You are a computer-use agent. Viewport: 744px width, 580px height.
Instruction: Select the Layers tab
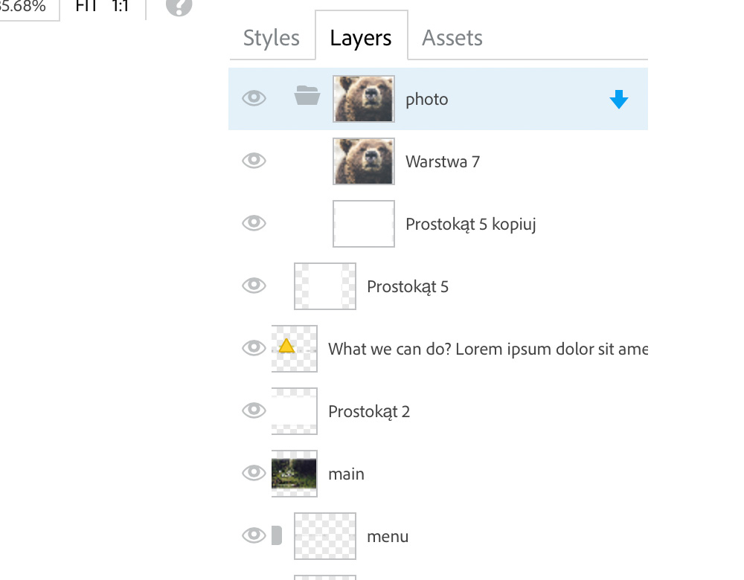(361, 38)
